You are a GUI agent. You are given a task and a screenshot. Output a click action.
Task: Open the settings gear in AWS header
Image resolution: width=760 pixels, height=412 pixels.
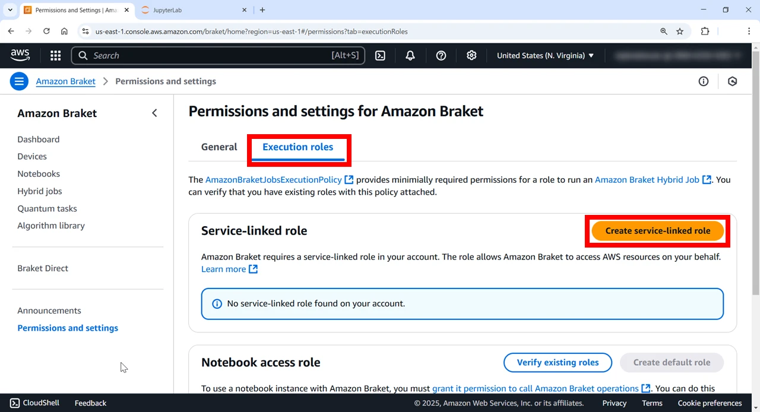click(x=471, y=55)
